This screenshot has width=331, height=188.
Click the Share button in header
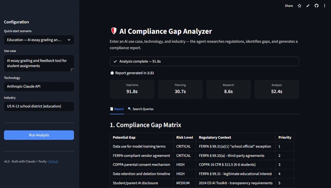(289, 6)
